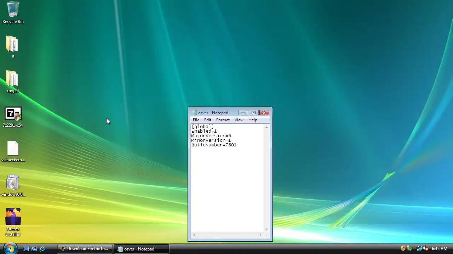Screen dimensions: 453x254
Task: Click Notepad vertical scrollbar down arrow
Action: point(267,229)
